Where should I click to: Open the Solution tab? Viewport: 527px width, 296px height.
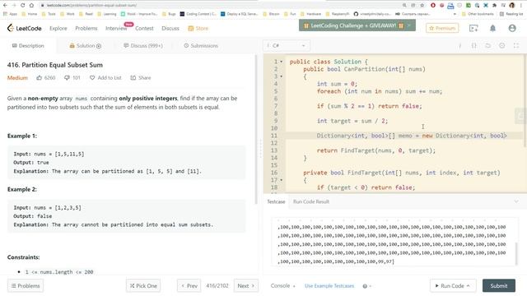point(86,46)
